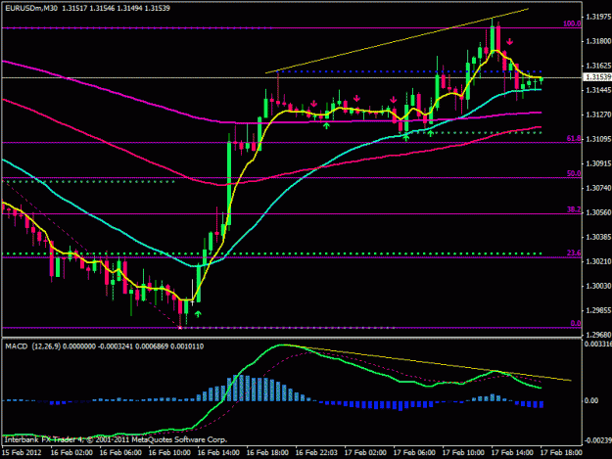Select the yellow trendline above price highs
This screenshot has height=459, width=612.
[x=397, y=40]
